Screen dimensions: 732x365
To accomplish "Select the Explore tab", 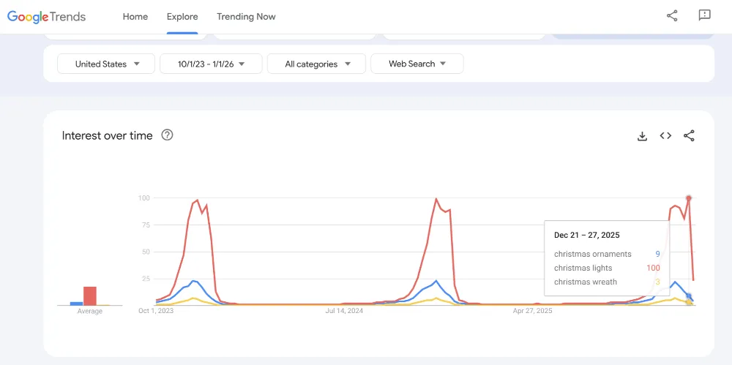I will coord(182,17).
